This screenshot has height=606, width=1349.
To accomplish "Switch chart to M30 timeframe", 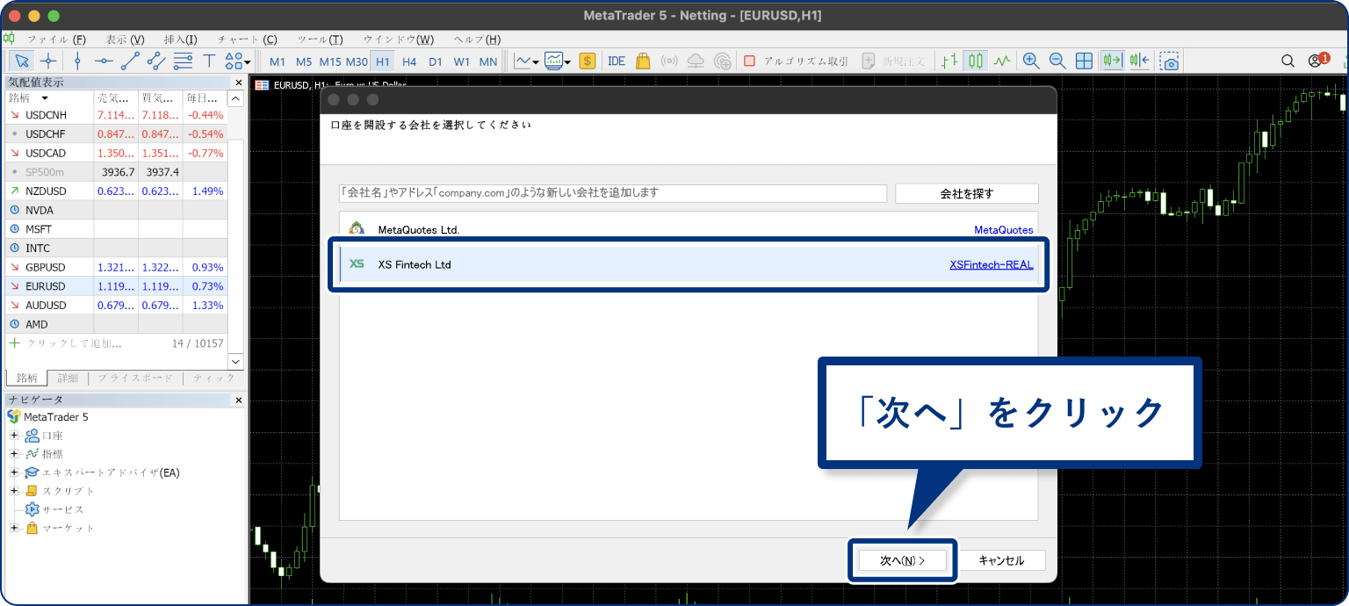I will pos(357,61).
